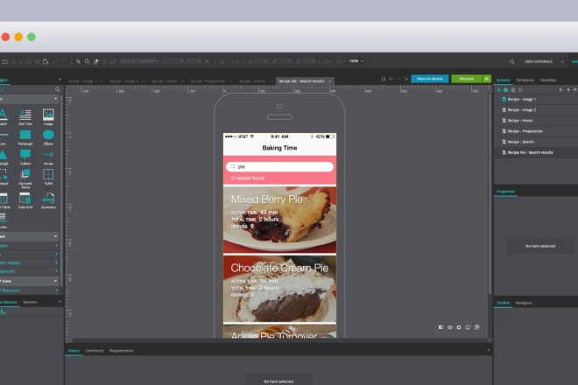Expand the 'display' library category row
The image size is (578, 385).
[x=30, y=262]
